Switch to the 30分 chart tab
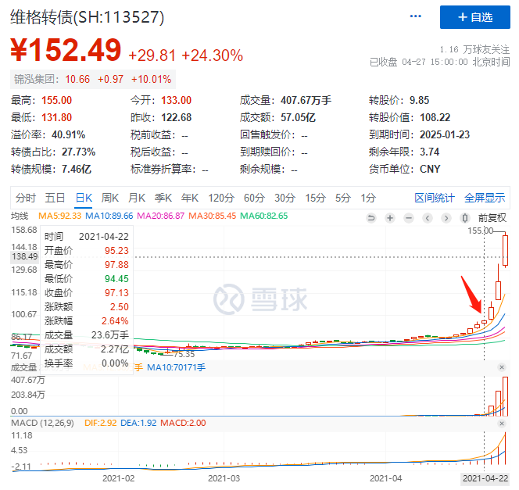This screenshot has height=490, width=519. (285, 198)
